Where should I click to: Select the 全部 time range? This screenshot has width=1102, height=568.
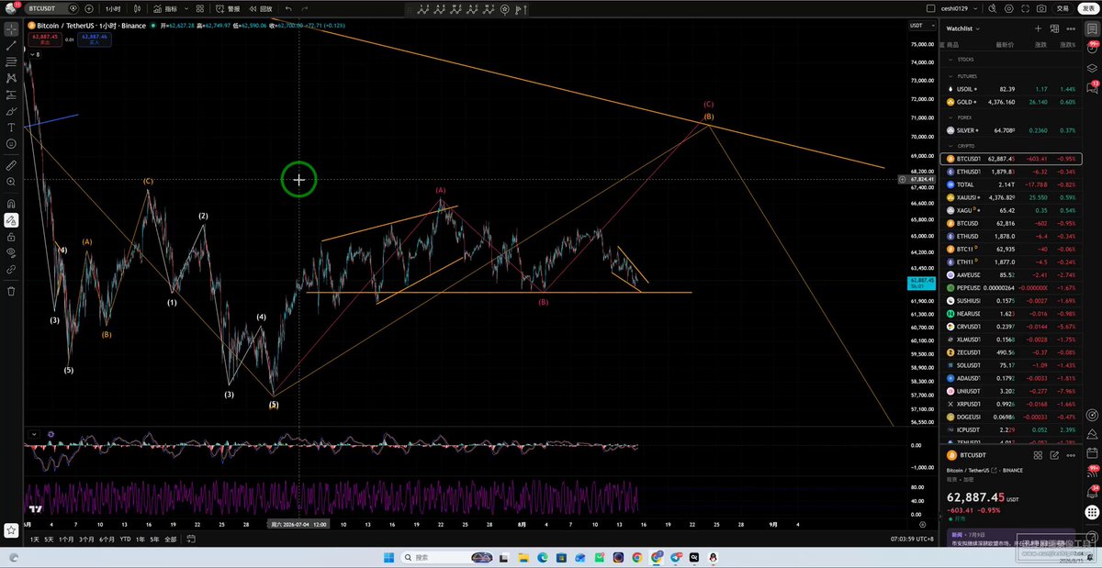coord(170,540)
